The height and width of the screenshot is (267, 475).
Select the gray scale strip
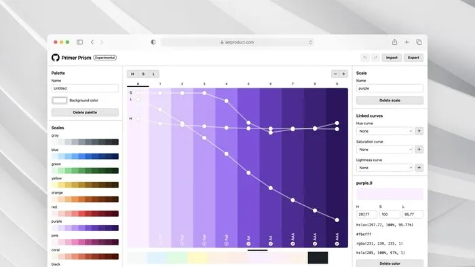(x=85, y=142)
